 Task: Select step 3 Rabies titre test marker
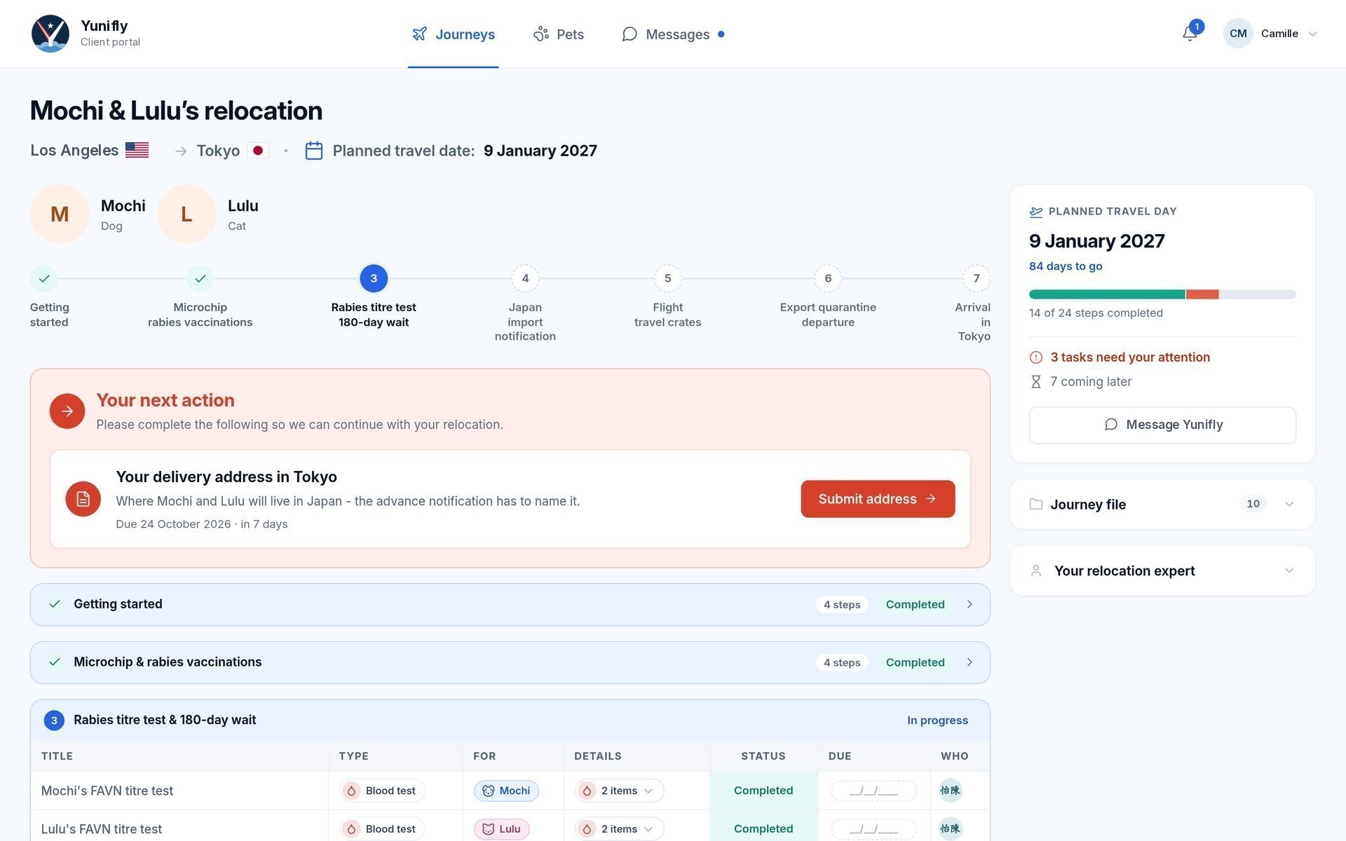click(374, 278)
